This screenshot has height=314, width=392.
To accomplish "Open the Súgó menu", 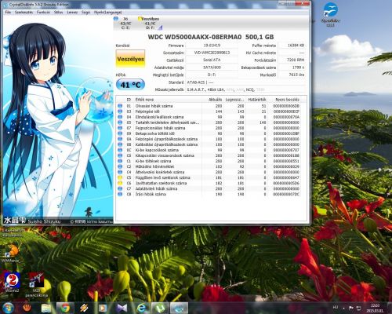I will click(x=85, y=13).
